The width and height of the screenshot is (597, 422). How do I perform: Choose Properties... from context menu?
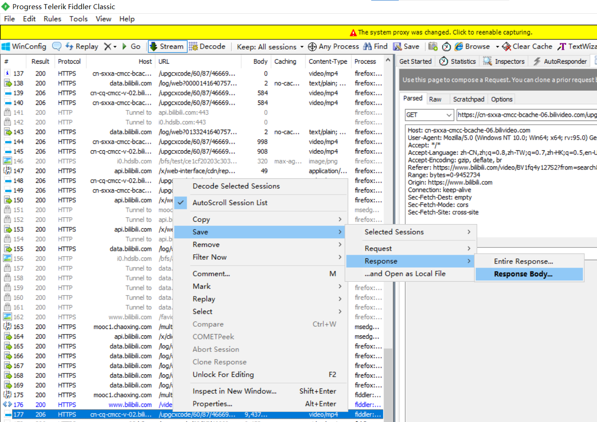coord(260,404)
